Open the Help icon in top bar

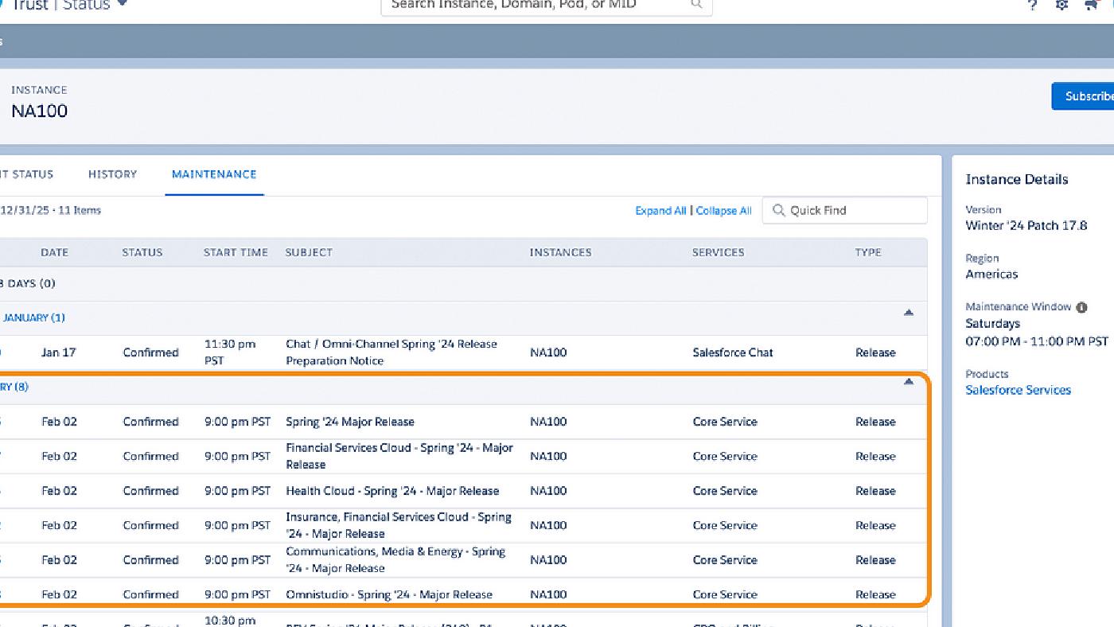[x=1030, y=6]
